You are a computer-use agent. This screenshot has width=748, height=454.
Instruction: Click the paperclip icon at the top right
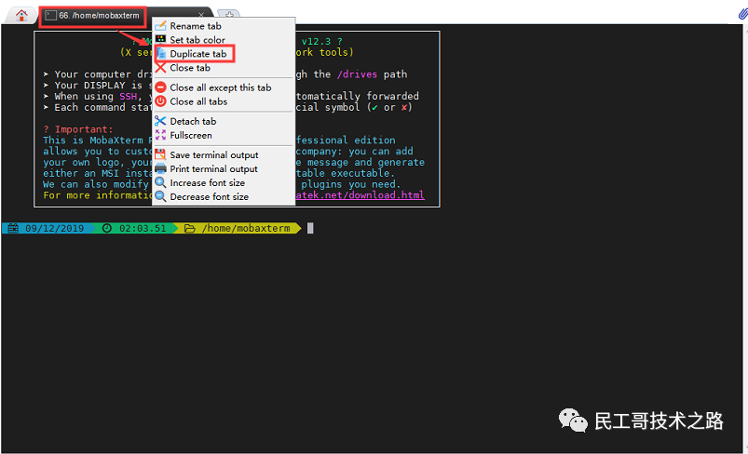pyautogui.click(x=742, y=13)
